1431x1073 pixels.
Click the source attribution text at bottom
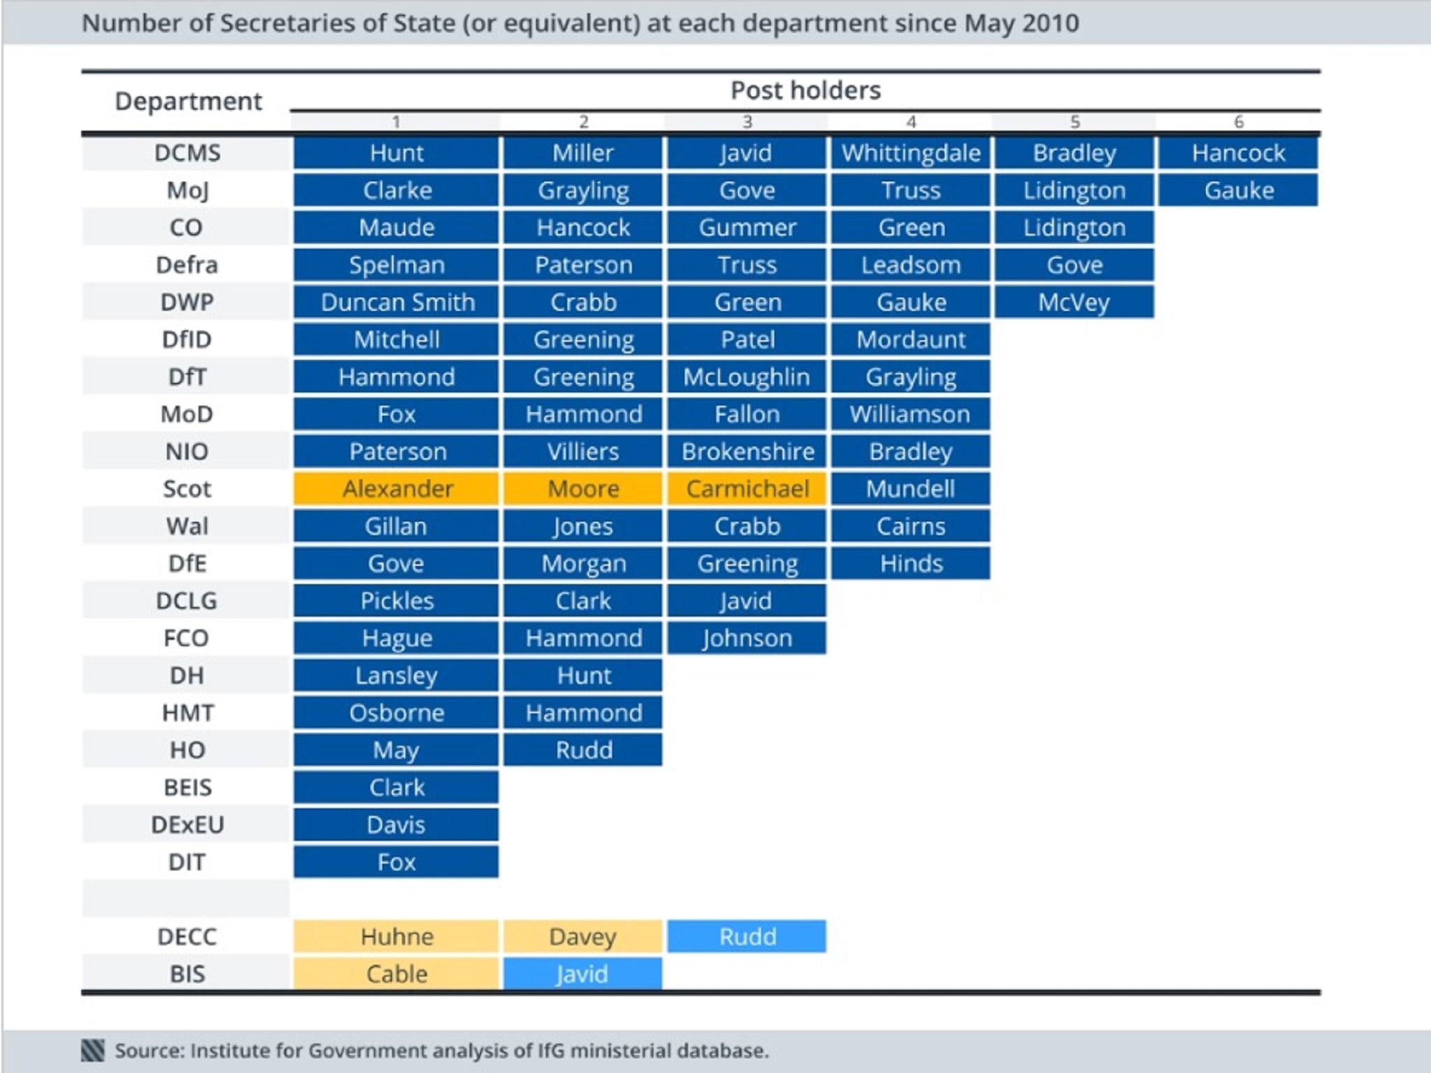(x=441, y=1051)
